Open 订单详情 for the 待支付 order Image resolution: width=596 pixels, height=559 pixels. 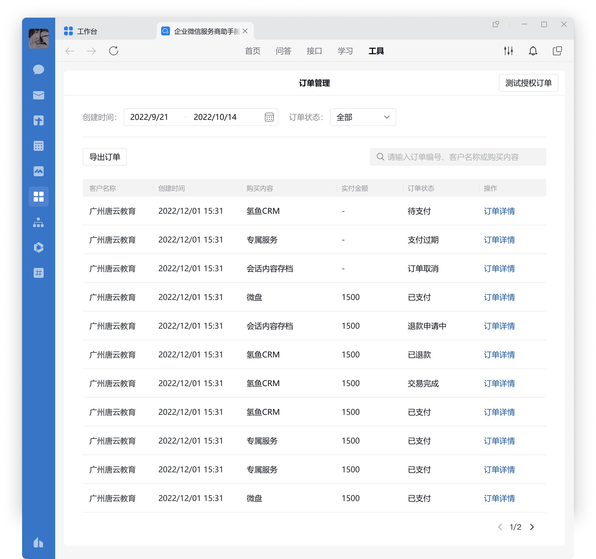pos(499,211)
